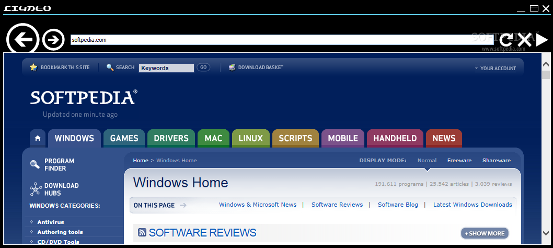Navigate with the play-shaped go arrow
The image size is (553, 248).
click(x=542, y=40)
